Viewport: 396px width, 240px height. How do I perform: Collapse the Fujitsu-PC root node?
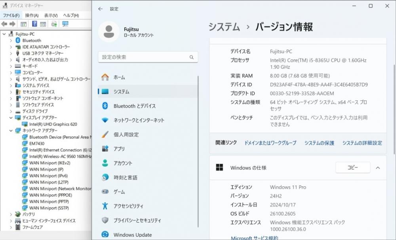(x=4, y=34)
